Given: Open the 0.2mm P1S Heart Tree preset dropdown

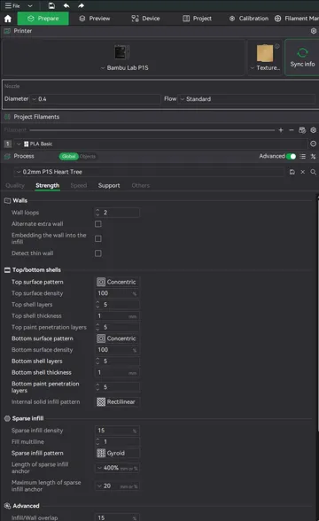Looking at the screenshot, I should pos(149,172).
